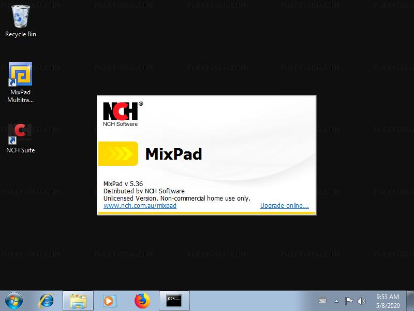
Task: Click the Show Desktop button
Action: (410, 301)
